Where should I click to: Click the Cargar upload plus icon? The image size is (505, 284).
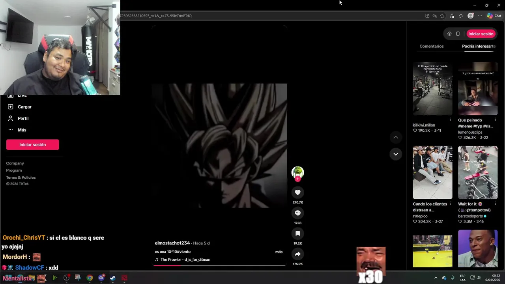(11, 107)
